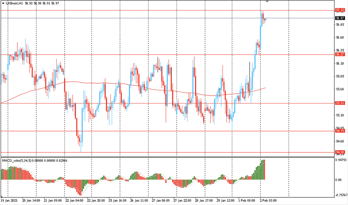Screen dimensions: 348x205
Task: Click the gray chart shift marker triangle
Action: click(x=267, y=2)
